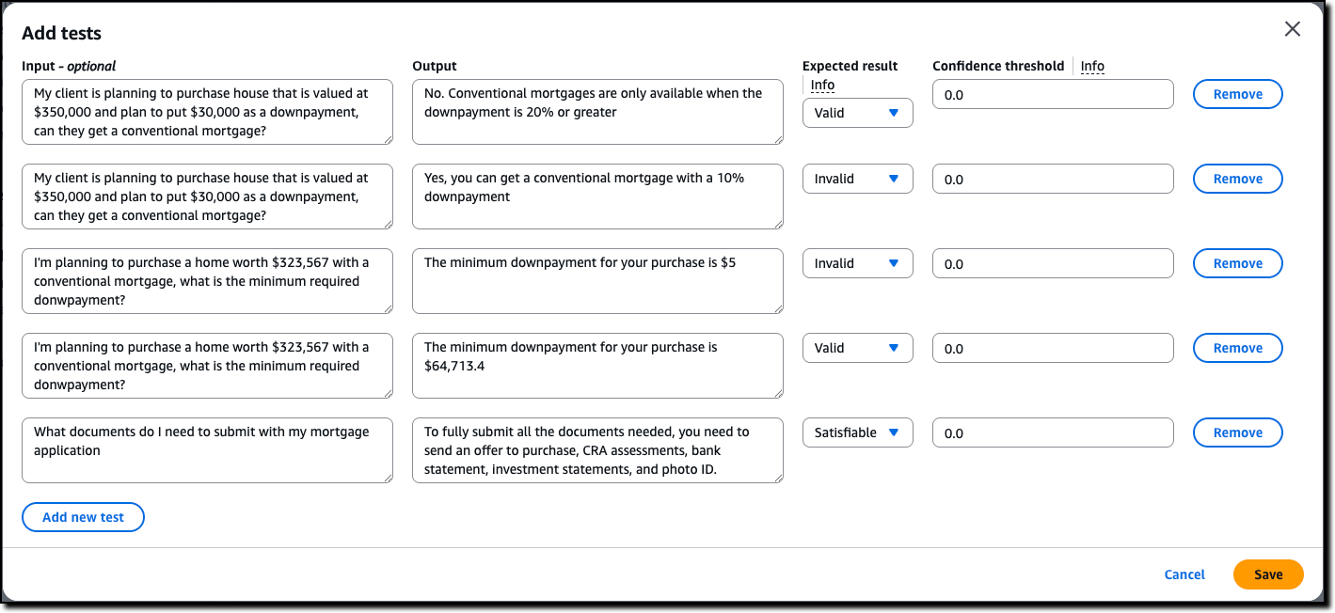Edit the output mentioning $64,713.4
This screenshot has width=1335, height=613.
[597, 365]
